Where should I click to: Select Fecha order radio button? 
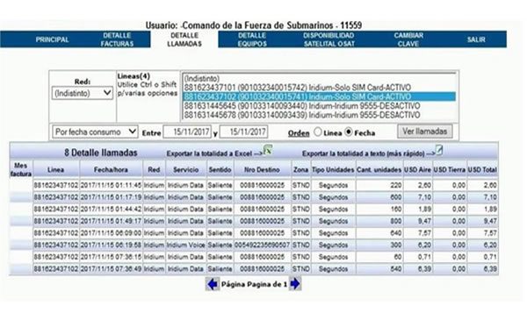[349, 132]
